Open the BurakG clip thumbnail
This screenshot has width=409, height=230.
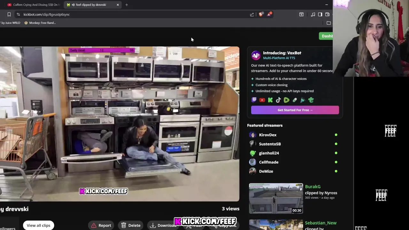(x=276, y=198)
